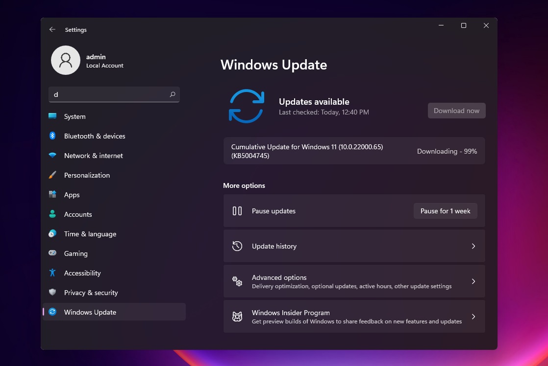Viewport: 548px width, 366px height.
Task: Click into the Settings search field
Action: coord(110,94)
